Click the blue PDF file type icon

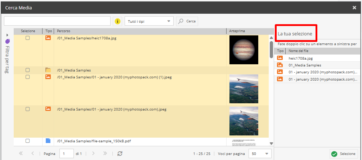tap(48, 141)
